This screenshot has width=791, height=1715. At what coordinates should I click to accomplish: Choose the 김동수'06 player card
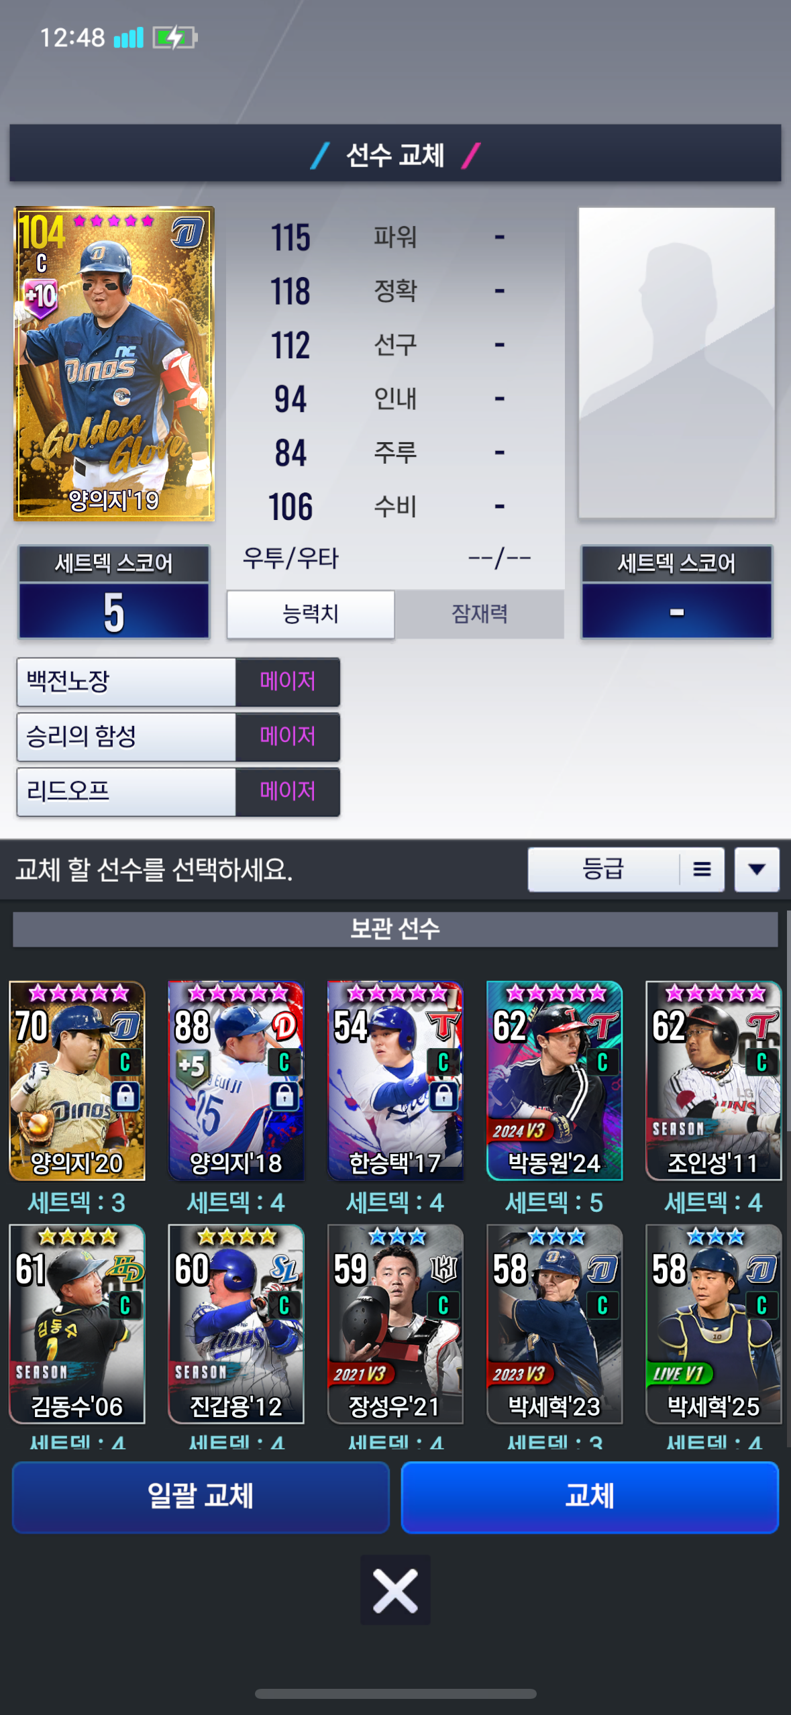[x=77, y=1324]
